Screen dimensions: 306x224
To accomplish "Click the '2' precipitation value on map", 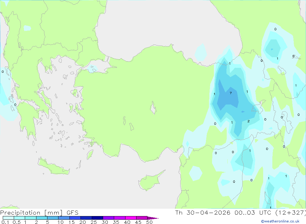I will pos(248,121).
